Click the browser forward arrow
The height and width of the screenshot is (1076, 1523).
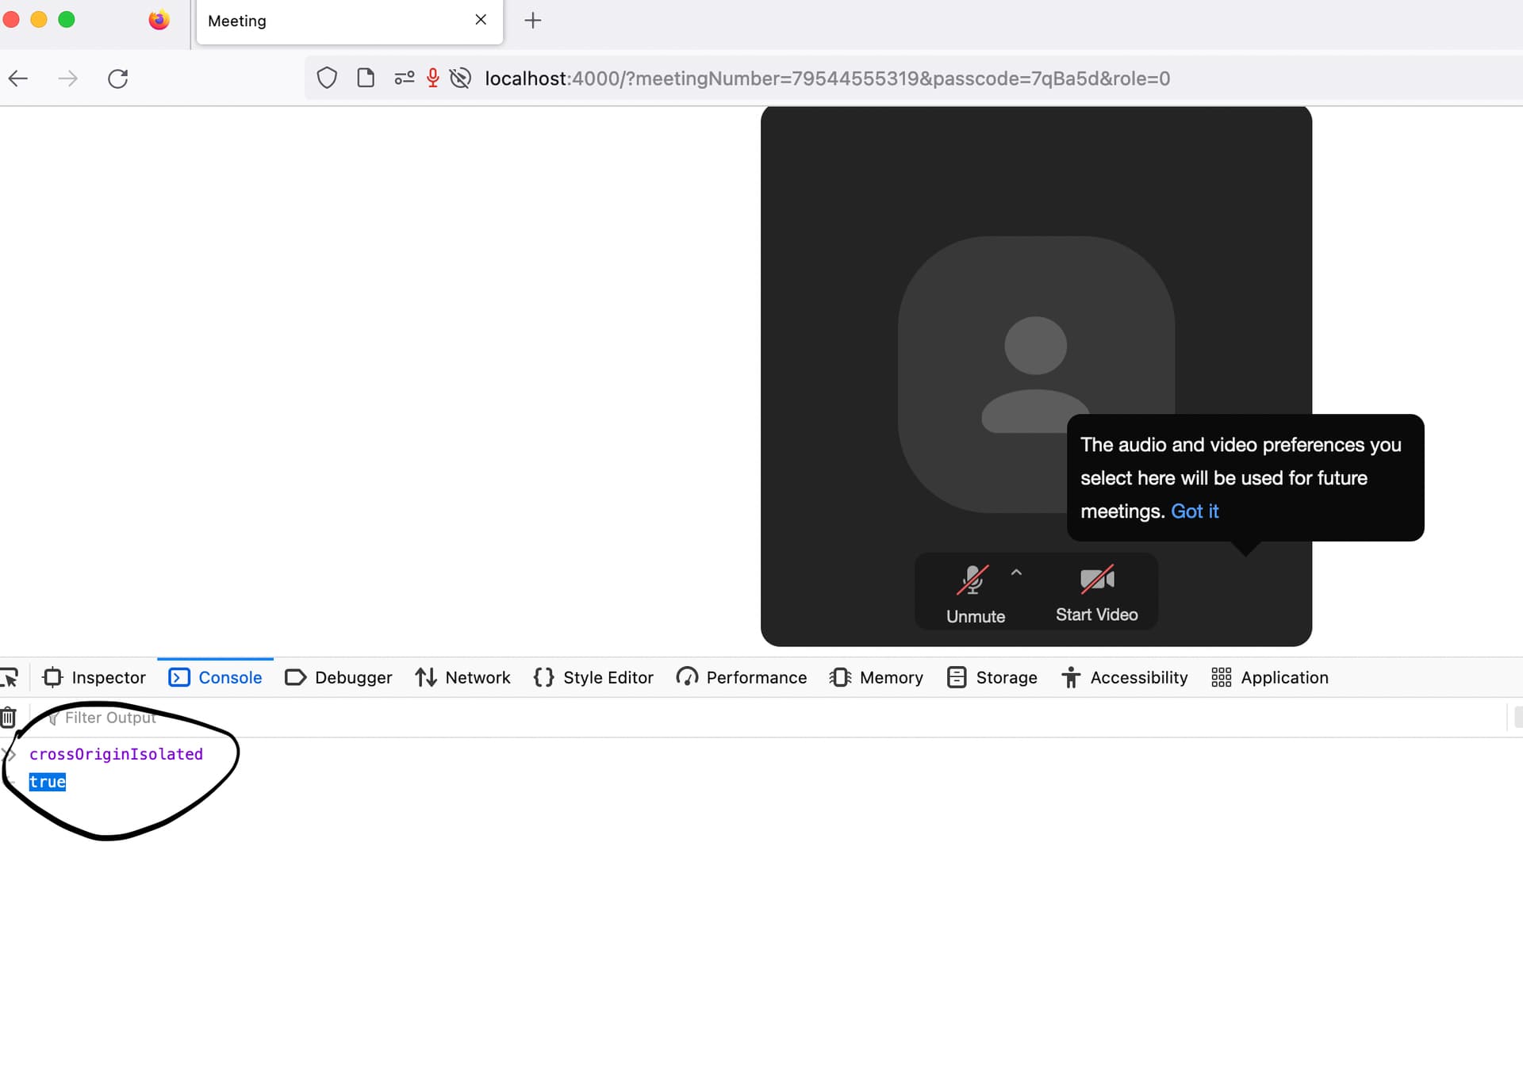pyautogui.click(x=68, y=78)
